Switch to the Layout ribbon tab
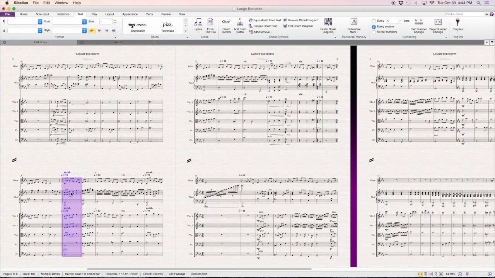 [x=109, y=14]
